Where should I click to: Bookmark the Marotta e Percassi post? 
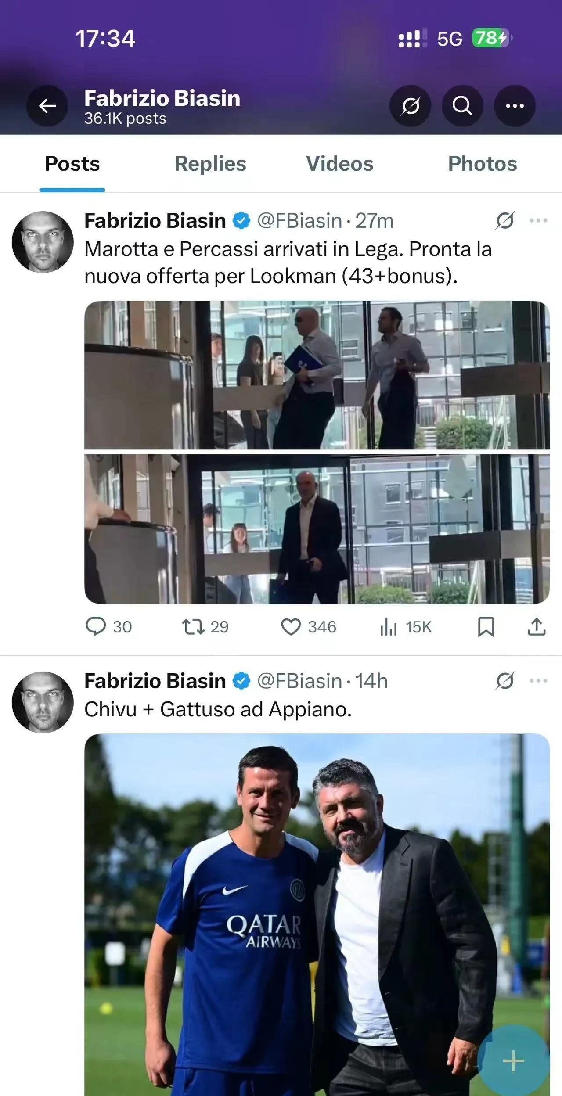click(x=486, y=626)
